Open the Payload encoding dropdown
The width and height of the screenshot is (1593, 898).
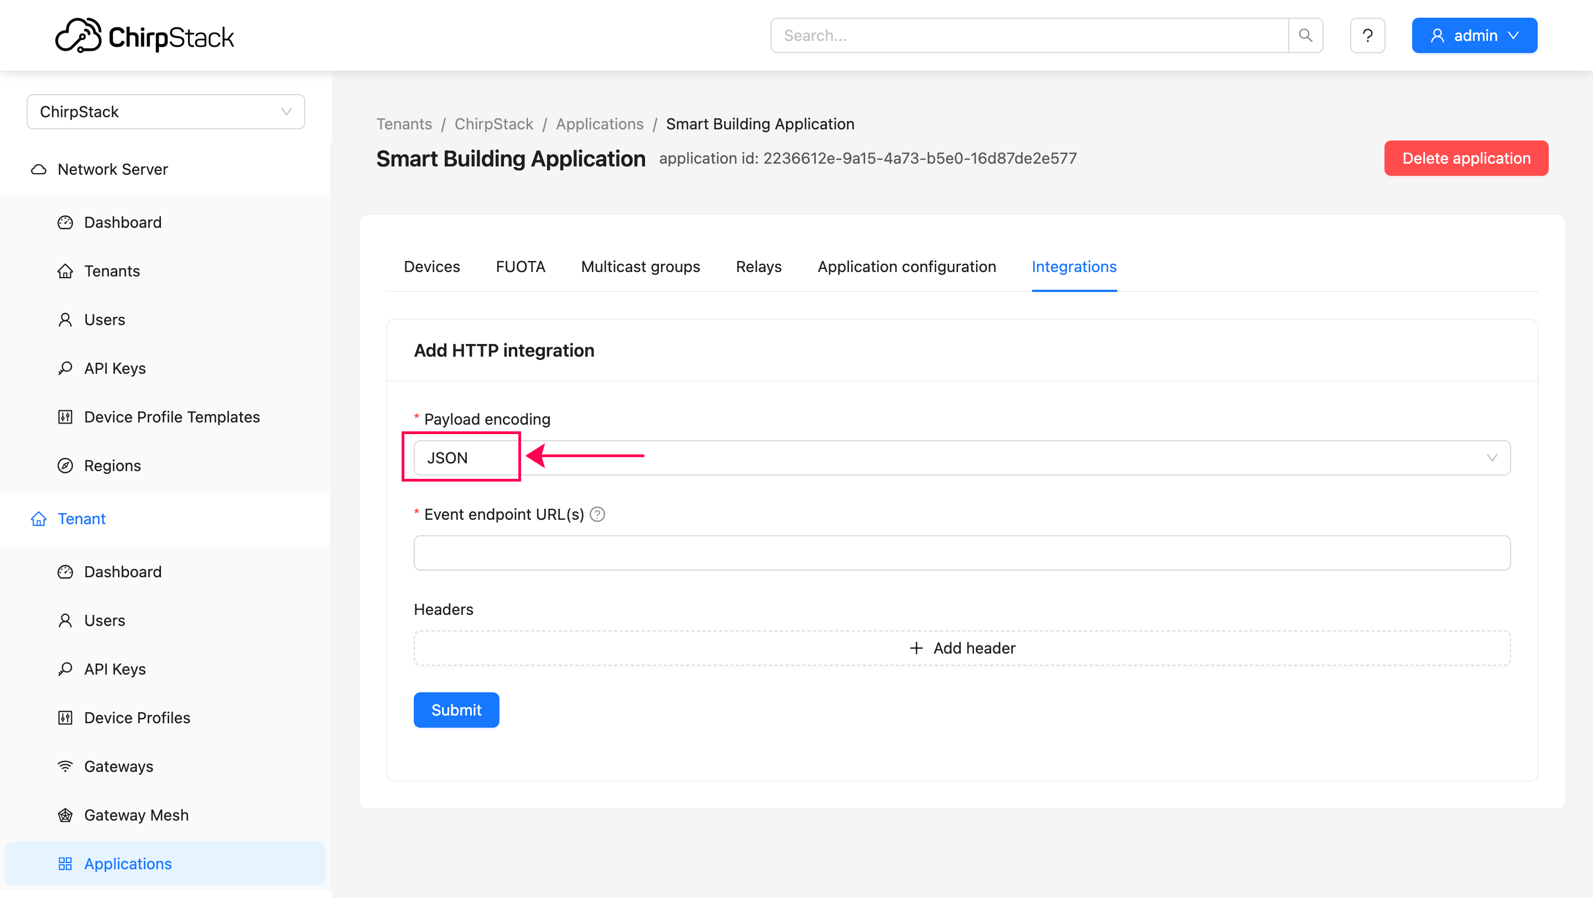point(962,458)
